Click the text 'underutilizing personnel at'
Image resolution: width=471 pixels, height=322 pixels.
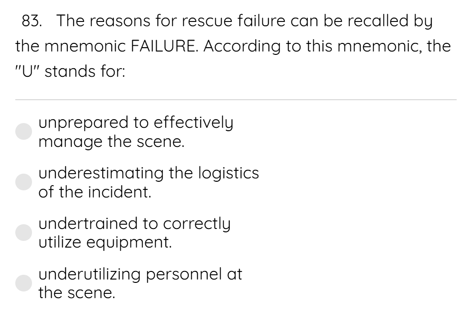point(140,274)
